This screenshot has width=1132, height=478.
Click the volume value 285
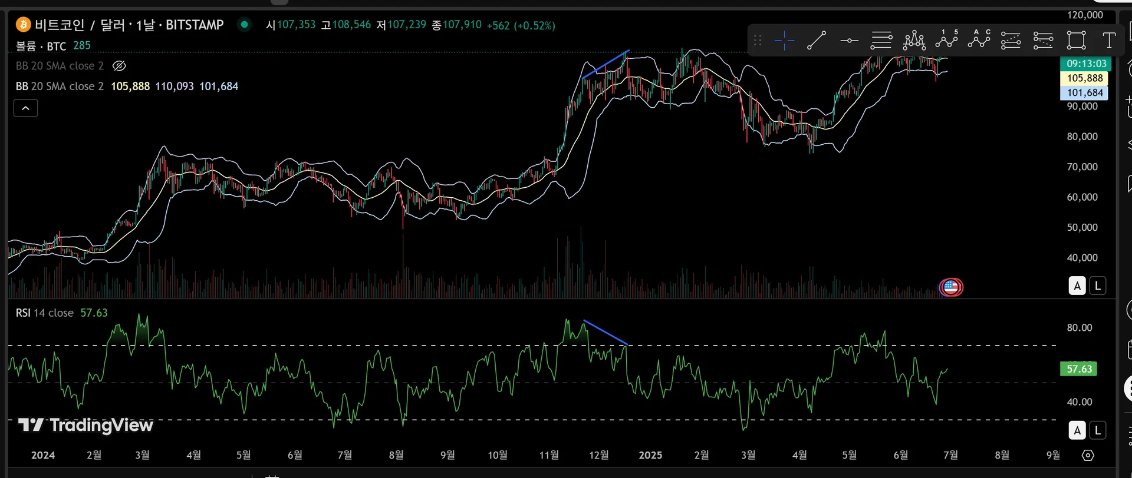(82, 45)
